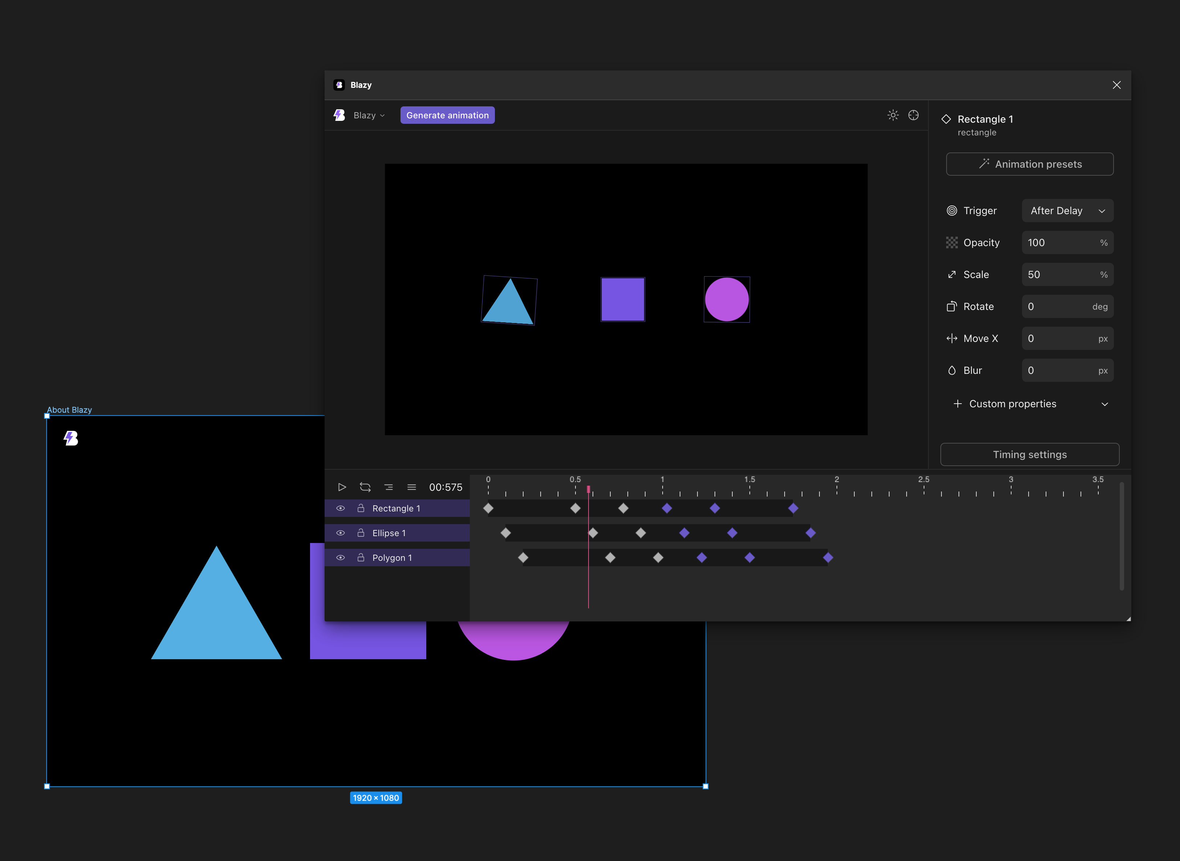The width and height of the screenshot is (1180, 861).
Task: Click the Rotate icon
Action: pos(952,306)
